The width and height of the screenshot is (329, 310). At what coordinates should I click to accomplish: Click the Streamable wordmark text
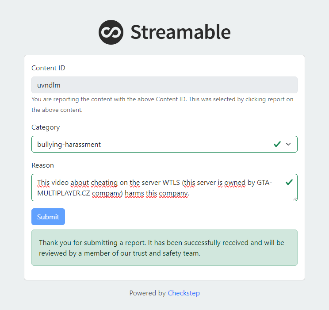coord(180,32)
